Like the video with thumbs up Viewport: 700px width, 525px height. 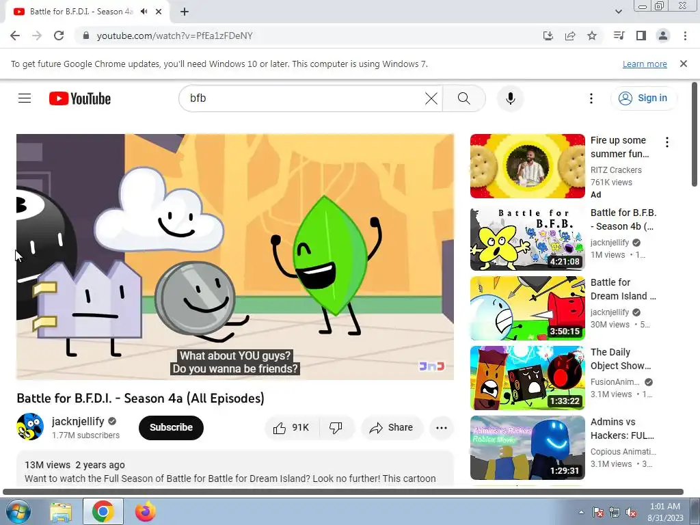(x=291, y=428)
